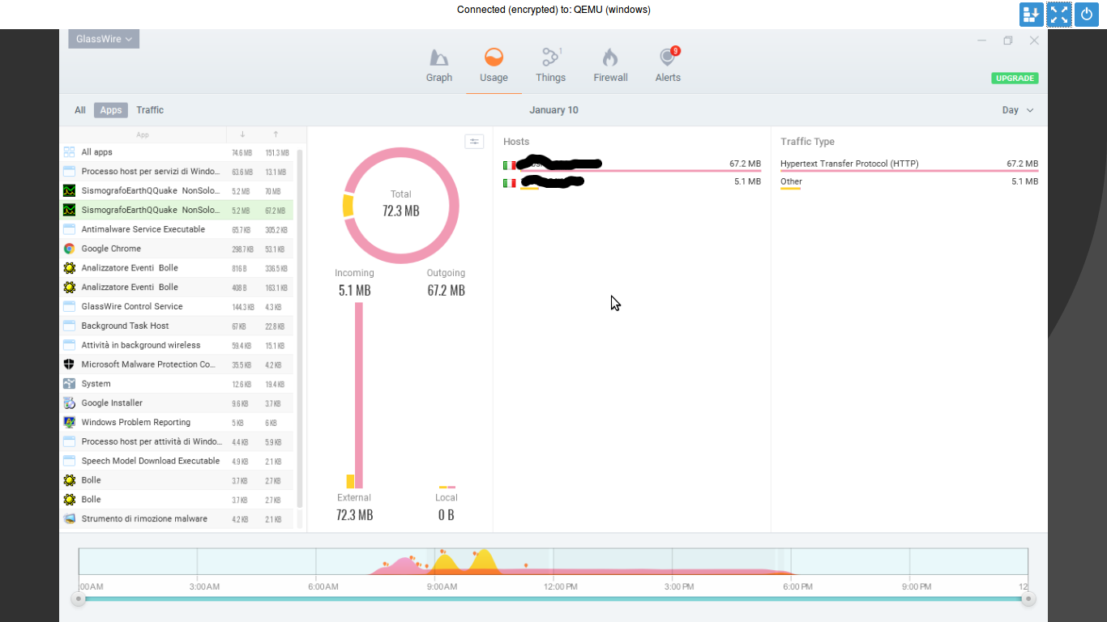Screen dimensions: 1107x622
Task: Click the Traffic Type panel heading
Action: (x=807, y=142)
